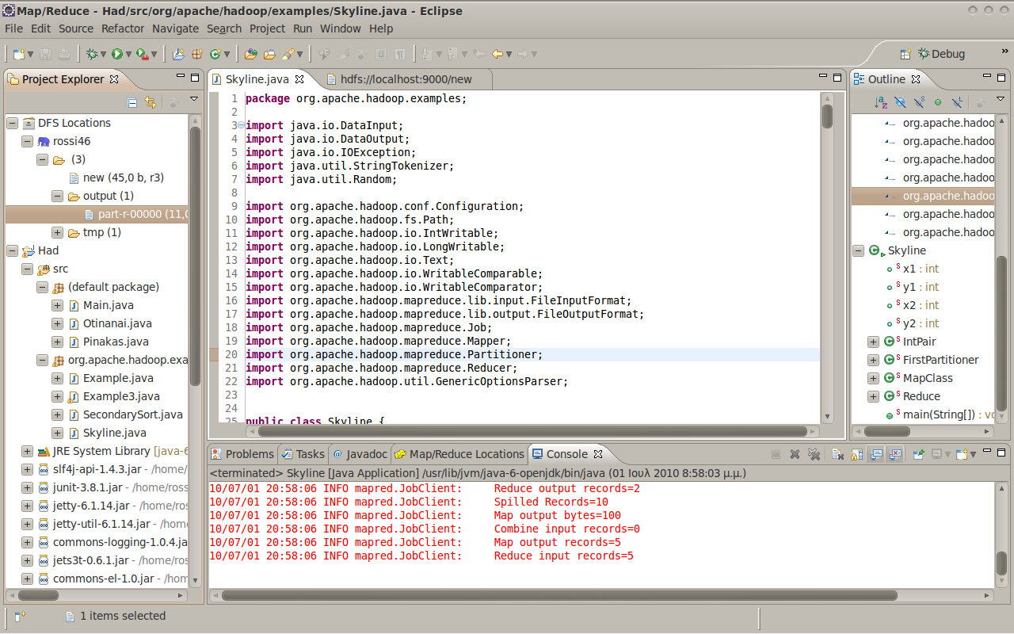Collapse imports with line 3 fold marker

tap(241, 125)
